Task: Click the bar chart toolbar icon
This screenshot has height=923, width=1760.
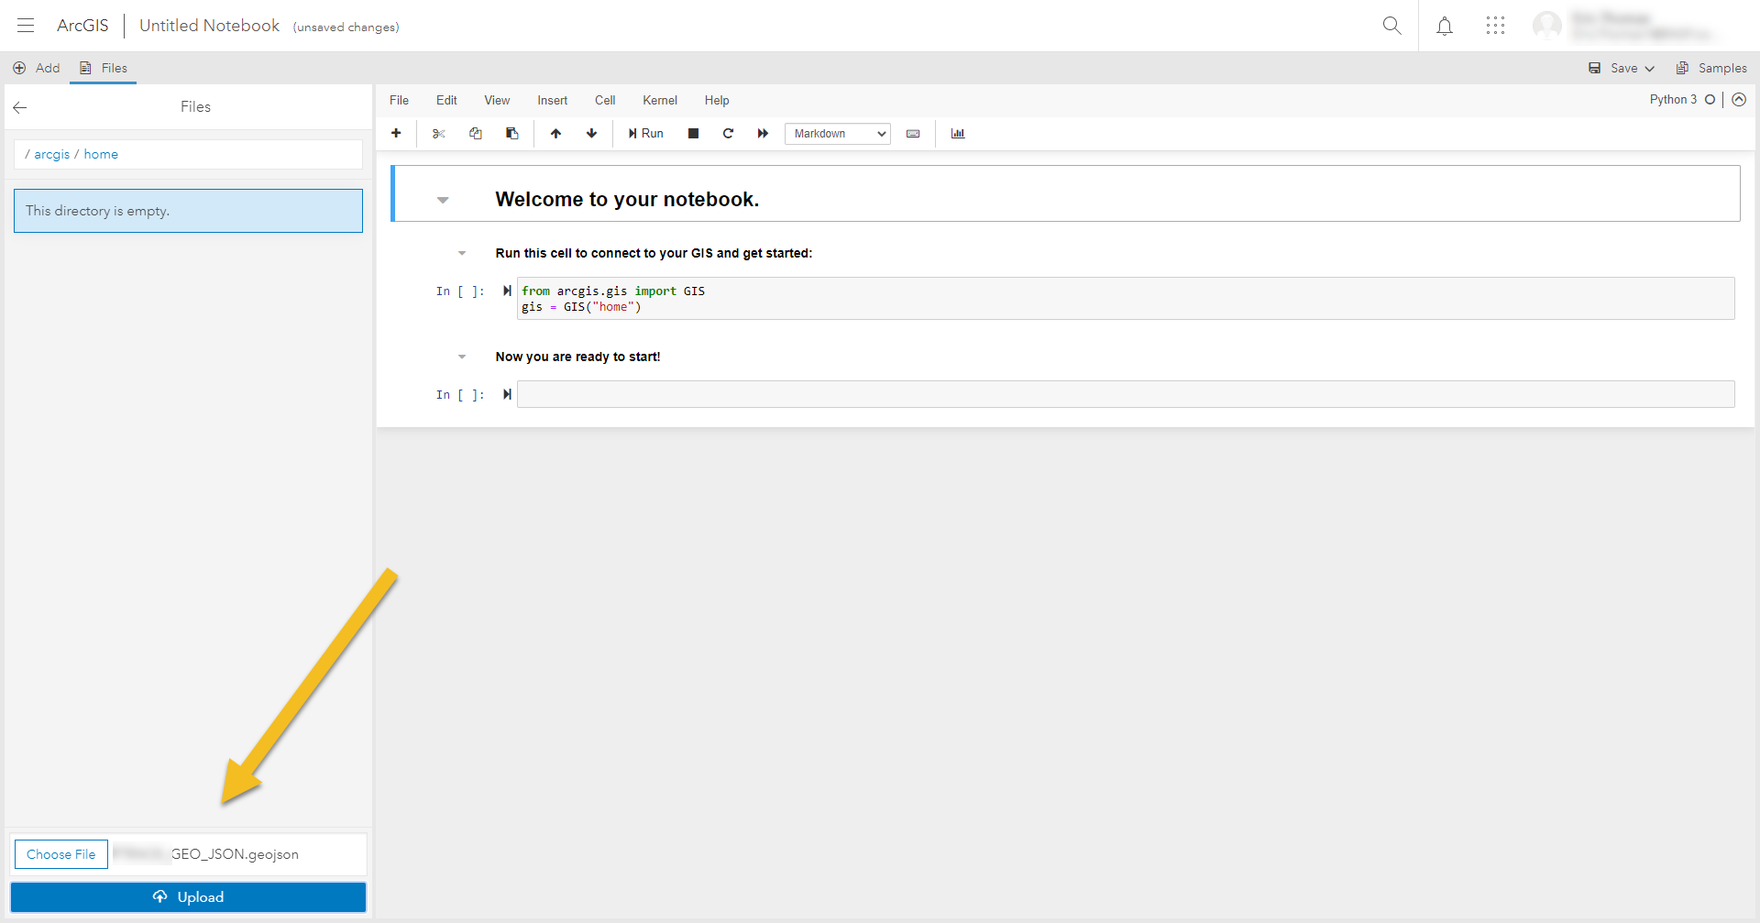Action: (958, 134)
